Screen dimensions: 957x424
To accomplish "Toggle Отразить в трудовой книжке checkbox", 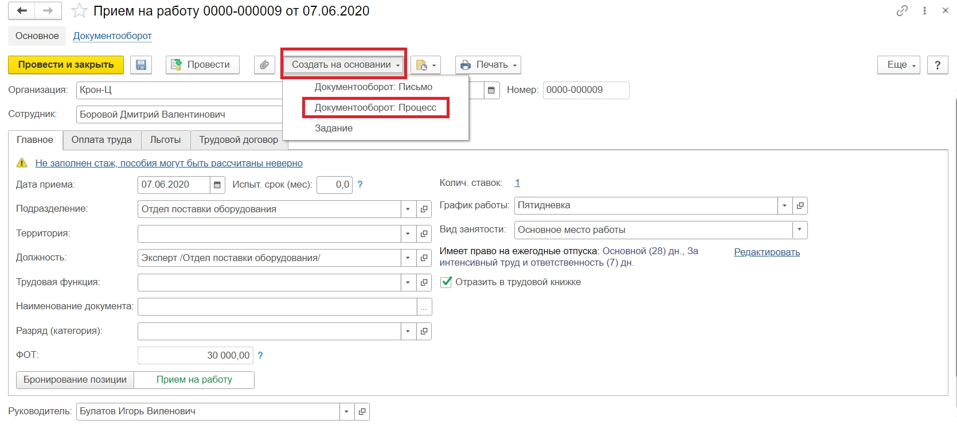I will tap(446, 282).
